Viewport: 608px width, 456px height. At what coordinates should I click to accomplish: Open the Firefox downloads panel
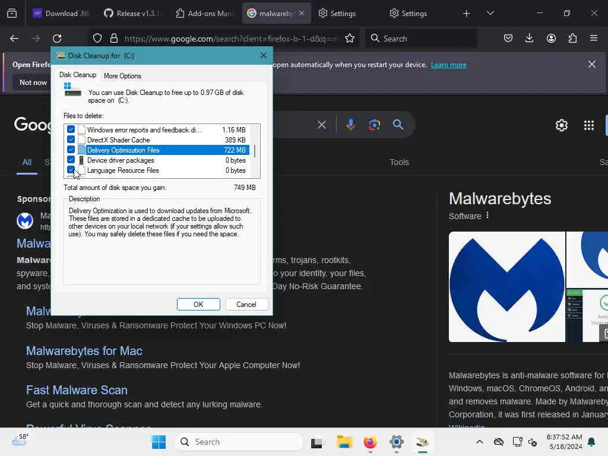coord(529,38)
